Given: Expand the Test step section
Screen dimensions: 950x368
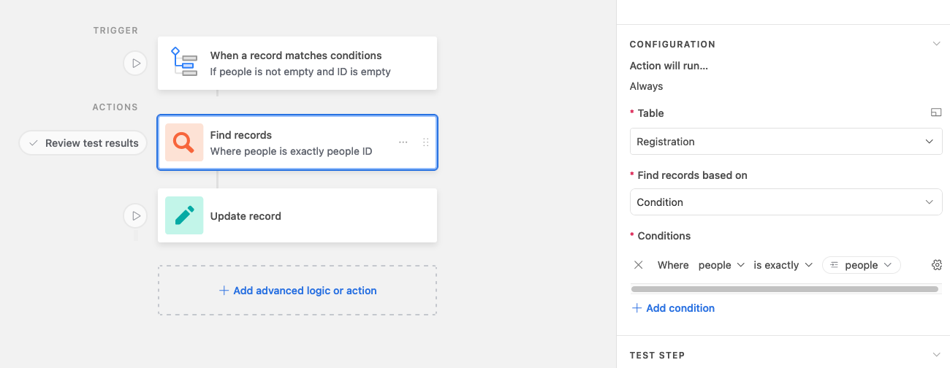Looking at the screenshot, I should pyautogui.click(x=936, y=355).
